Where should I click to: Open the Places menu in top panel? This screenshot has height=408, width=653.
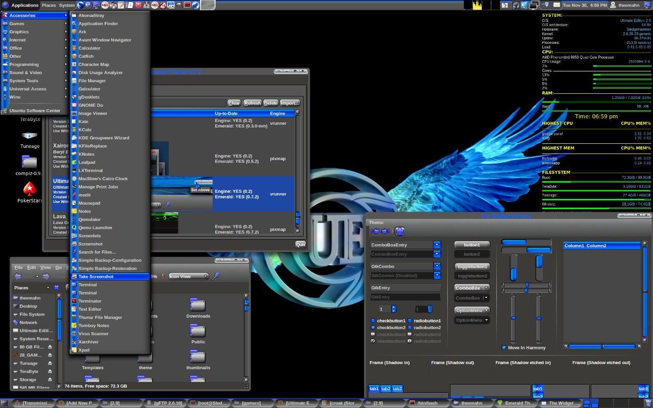click(49, 5)
